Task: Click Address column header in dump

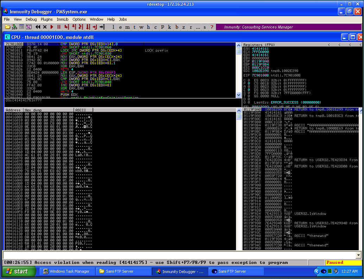Action: point(14,110)
